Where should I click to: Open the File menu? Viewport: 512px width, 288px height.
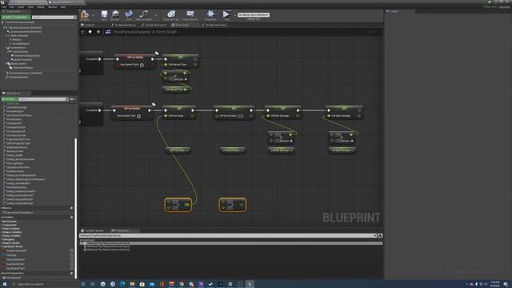coord(3,7)
